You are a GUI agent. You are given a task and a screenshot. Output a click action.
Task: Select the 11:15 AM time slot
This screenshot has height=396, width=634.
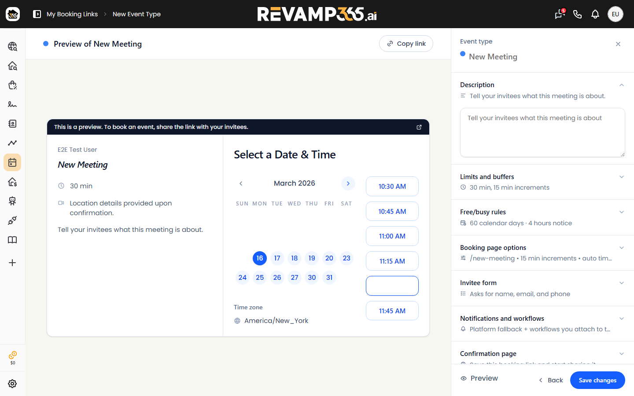click(x=392, y=261)
